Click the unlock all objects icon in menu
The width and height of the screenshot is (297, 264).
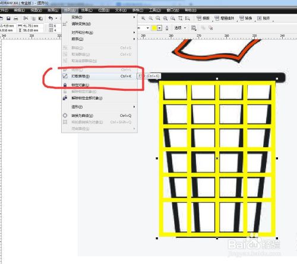click(65, 98)
